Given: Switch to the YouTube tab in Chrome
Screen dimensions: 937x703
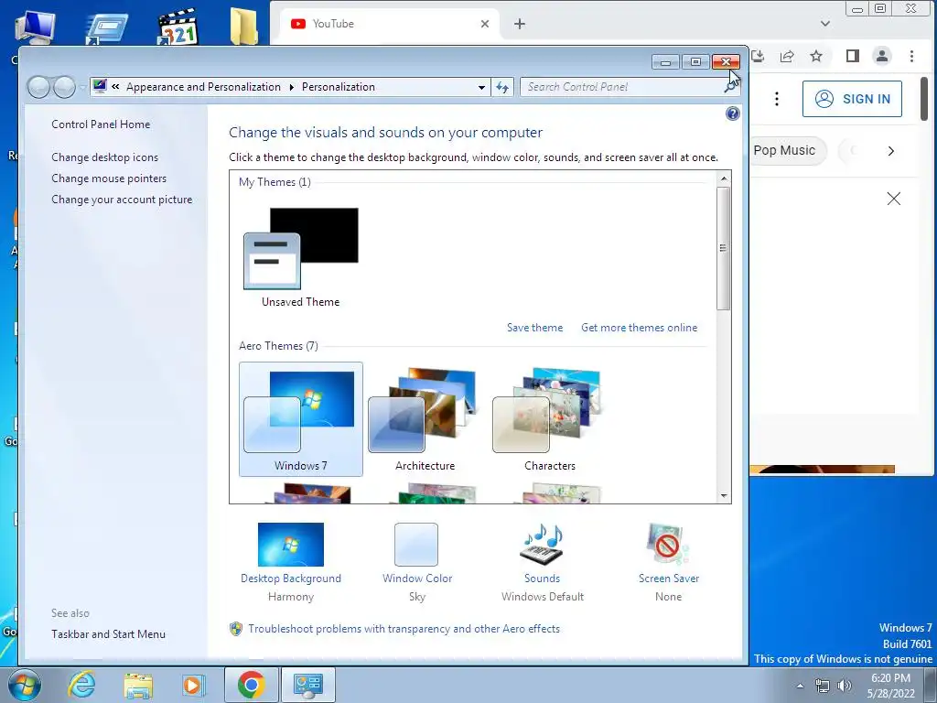Looking at the screenshot, I should [388, 24].
